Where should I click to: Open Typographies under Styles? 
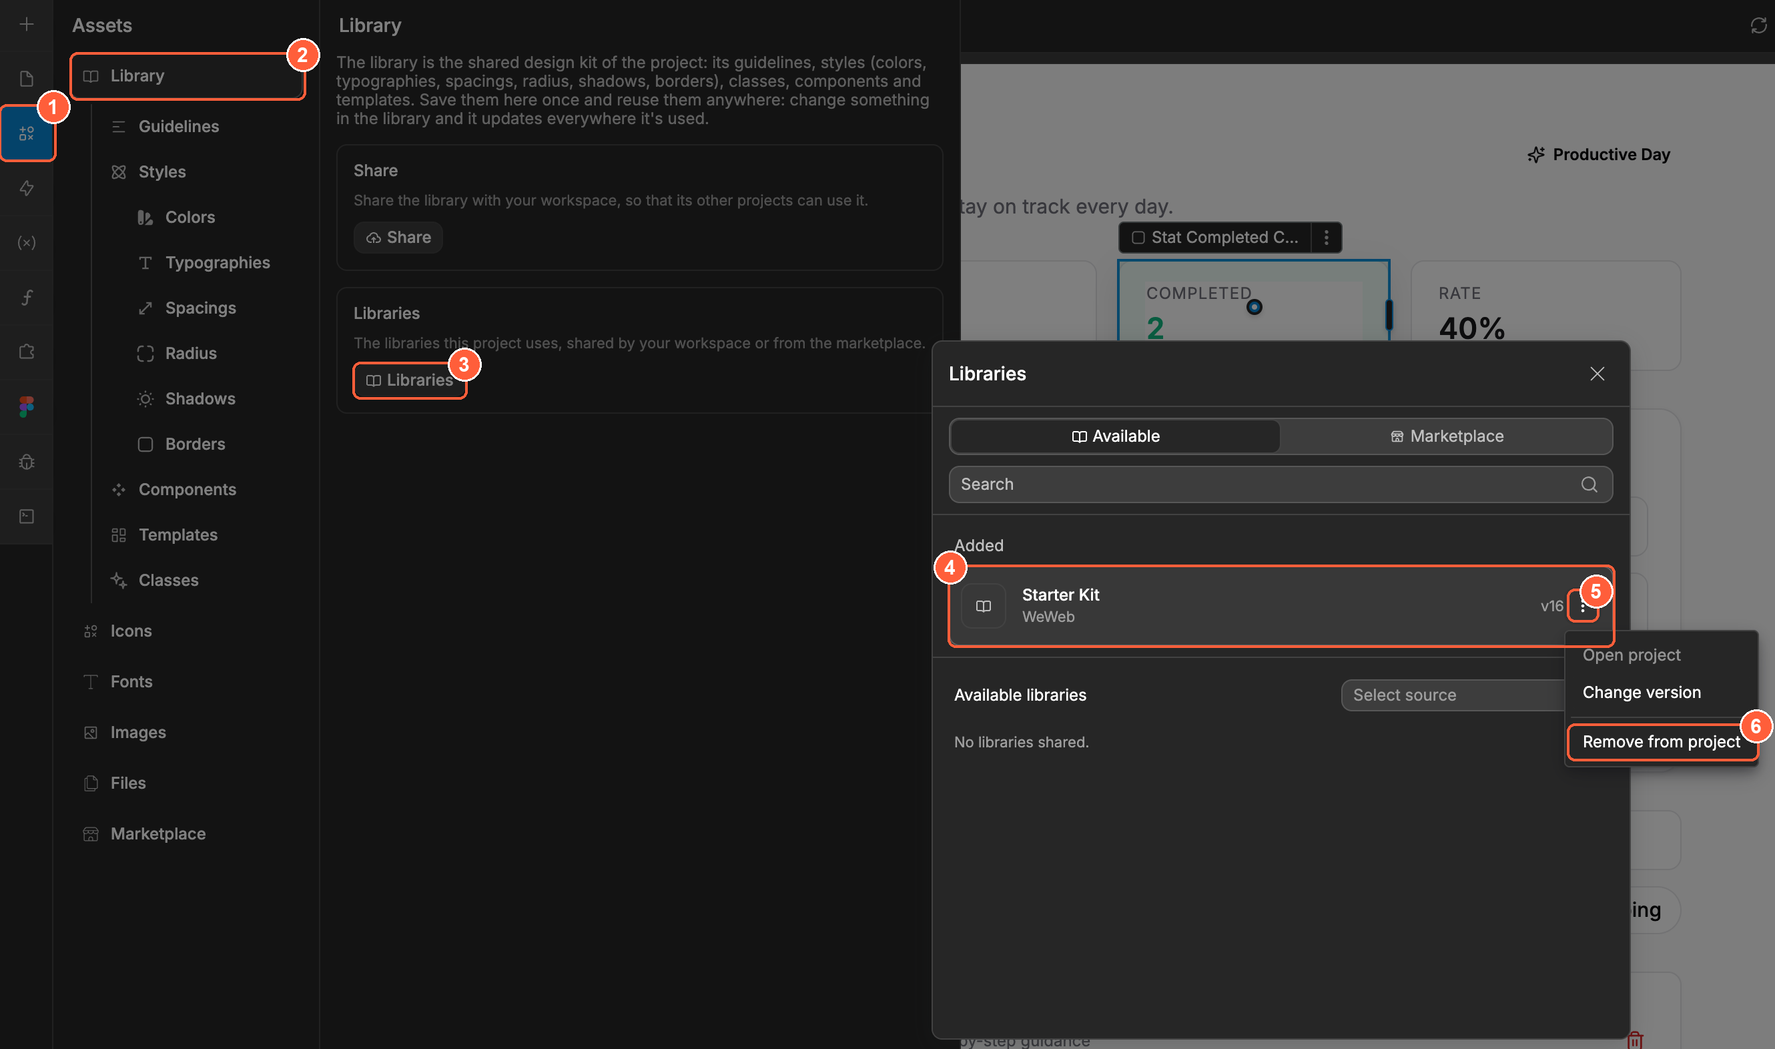217,262
